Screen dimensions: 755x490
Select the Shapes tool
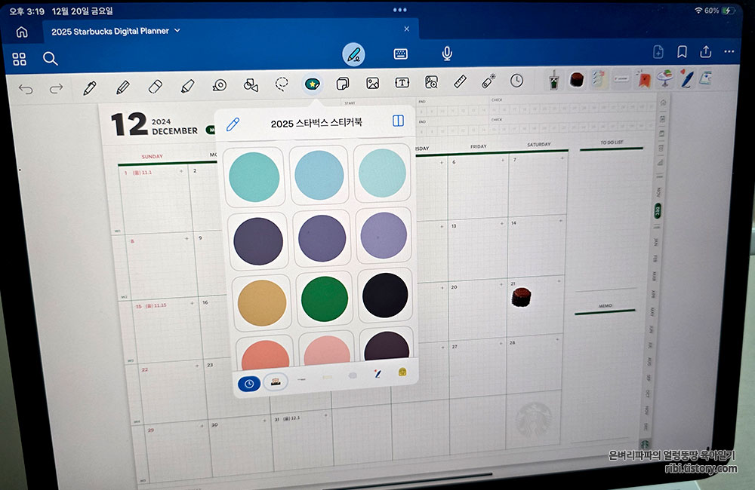pos(251,85)
